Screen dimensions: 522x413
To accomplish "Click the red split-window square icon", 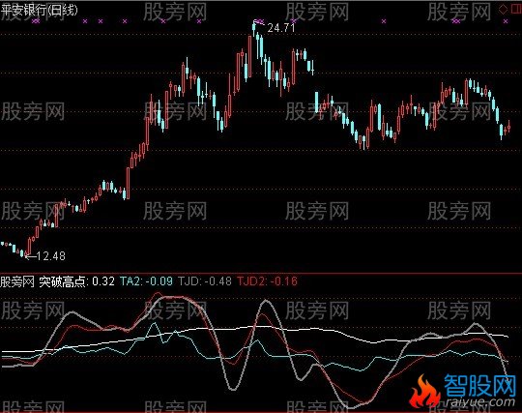I will click(516, 9).
